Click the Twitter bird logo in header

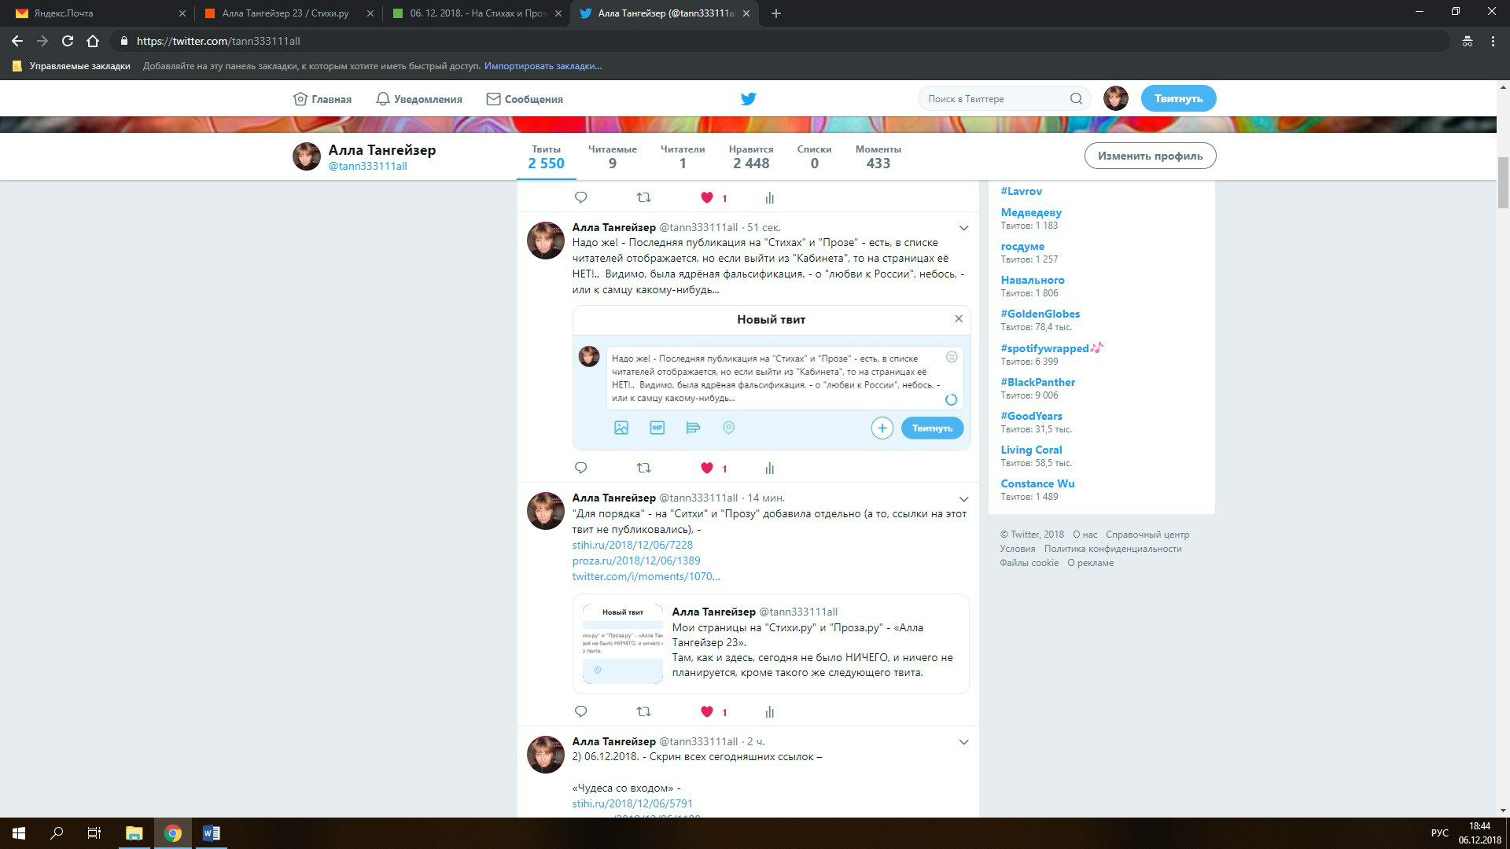748,99
